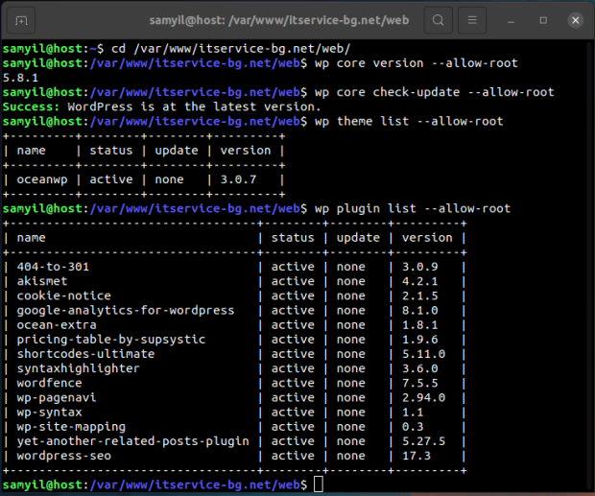Image resolution: width=595 pixels, height=496 pixels.
Task: Click the 'version' header in plugin table
Action: pos(427,238)
